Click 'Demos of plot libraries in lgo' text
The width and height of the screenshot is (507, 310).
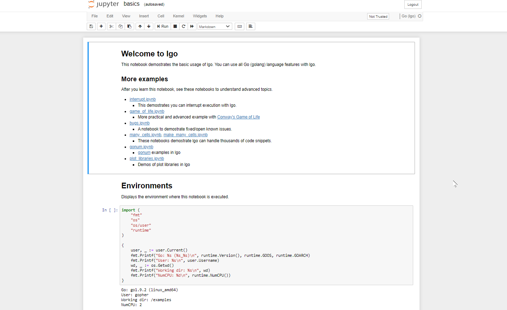coord(164,165)
